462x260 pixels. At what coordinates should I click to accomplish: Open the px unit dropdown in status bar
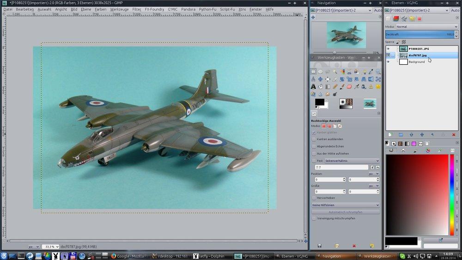(34, 247)
